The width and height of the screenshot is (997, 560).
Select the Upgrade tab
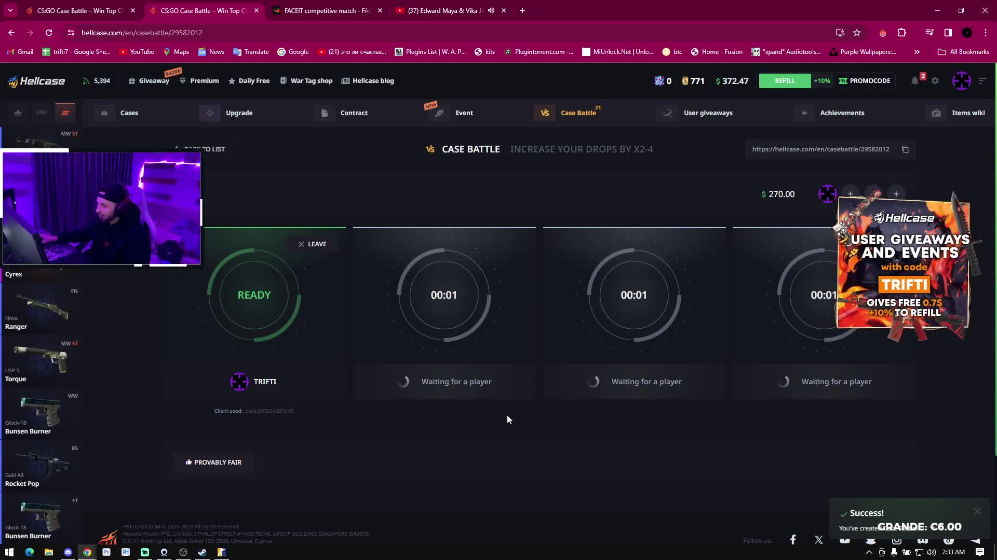tap(227, 113)
